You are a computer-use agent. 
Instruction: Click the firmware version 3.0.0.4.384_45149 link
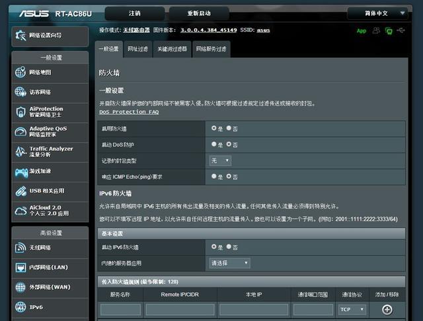[x=209, y=30]
